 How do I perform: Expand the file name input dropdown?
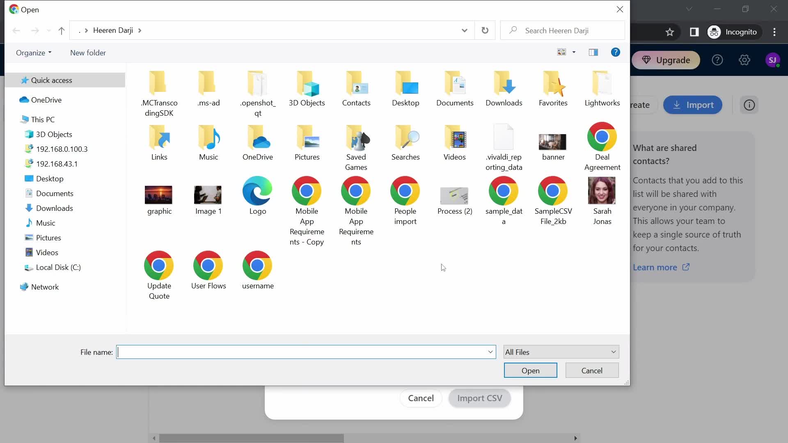(490, 352)
